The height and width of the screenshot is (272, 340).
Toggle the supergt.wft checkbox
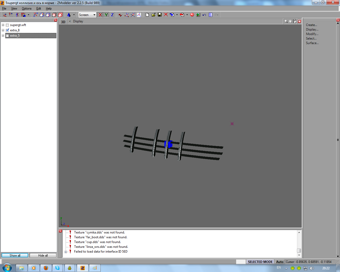click(7, 25)
